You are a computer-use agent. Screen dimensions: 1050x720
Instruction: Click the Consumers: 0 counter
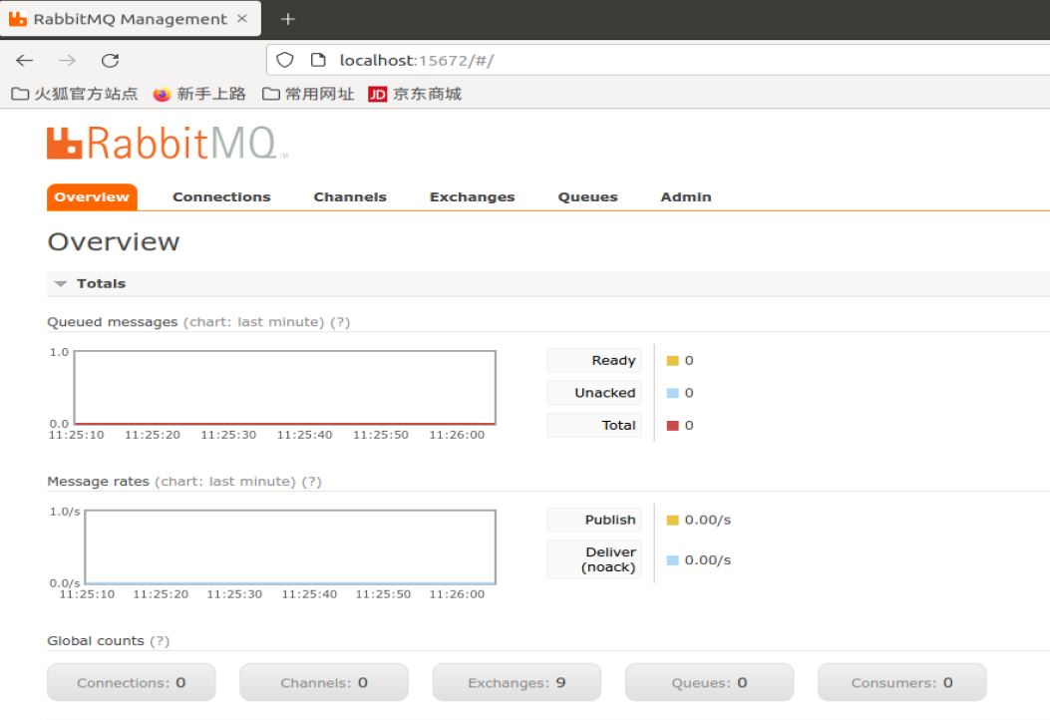coord(901,682)
